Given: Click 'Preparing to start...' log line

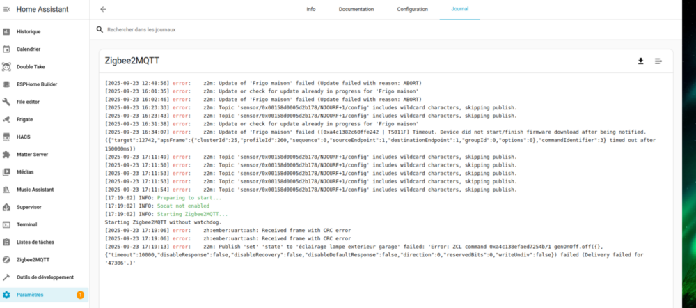Looking at the screenshot, I should pos(163,198).
